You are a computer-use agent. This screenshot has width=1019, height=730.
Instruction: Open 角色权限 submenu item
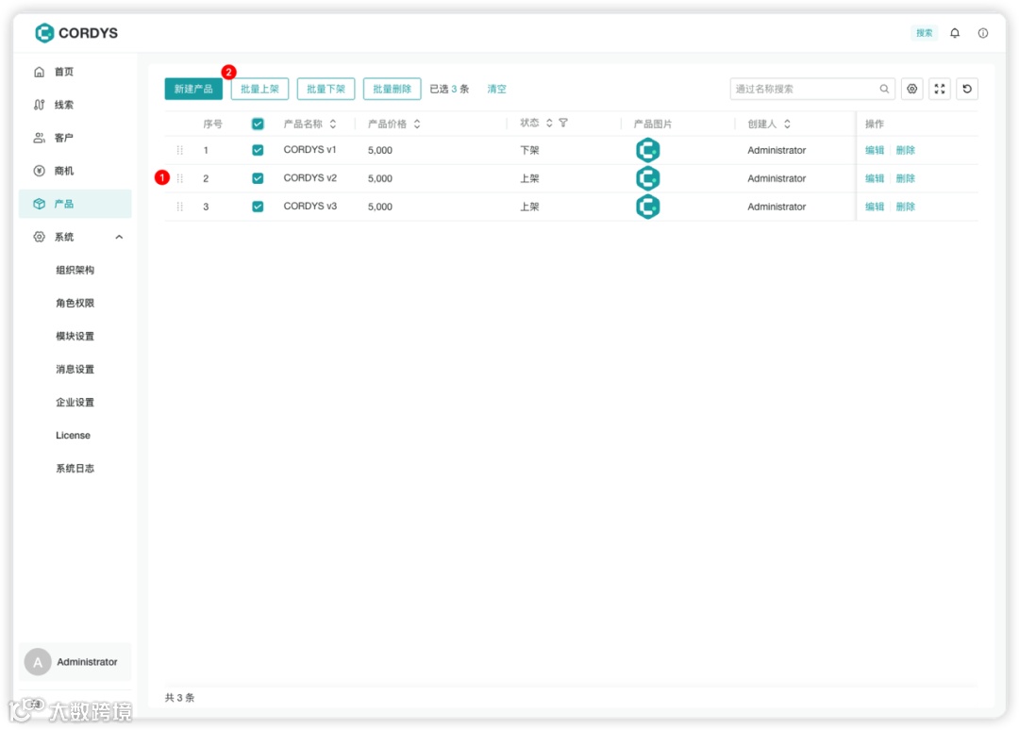(x=75, y=304)
